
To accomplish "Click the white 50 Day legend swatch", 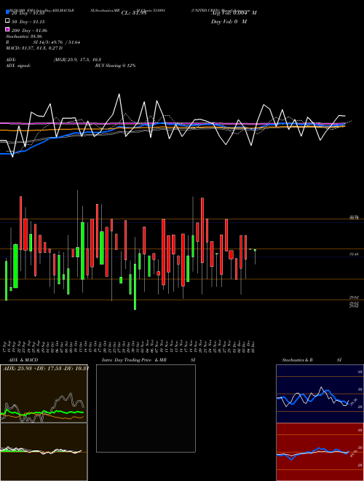I will pos(8,21).
